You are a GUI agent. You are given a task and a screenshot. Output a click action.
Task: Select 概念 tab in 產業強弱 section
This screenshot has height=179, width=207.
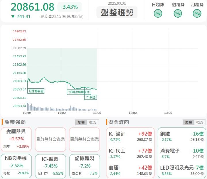93,122
